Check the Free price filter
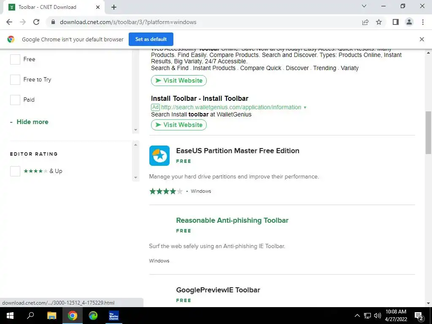The image size is (432, 324). [x=15, y=59]
